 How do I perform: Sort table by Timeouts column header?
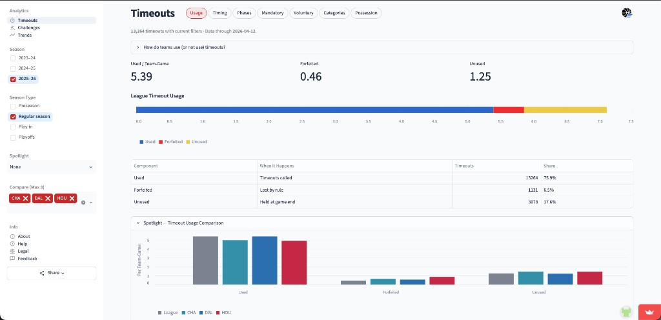(496, 166)
